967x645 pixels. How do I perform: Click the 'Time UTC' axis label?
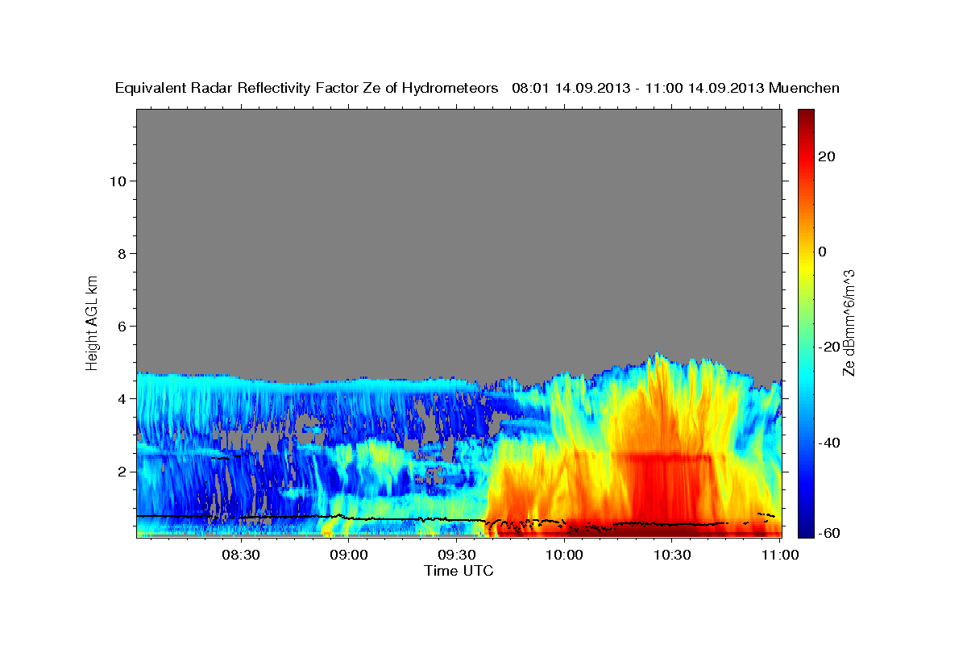coord(459,571)
